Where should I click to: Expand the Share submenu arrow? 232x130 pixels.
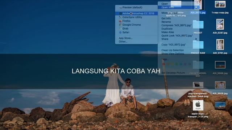[x=196, y=39]
